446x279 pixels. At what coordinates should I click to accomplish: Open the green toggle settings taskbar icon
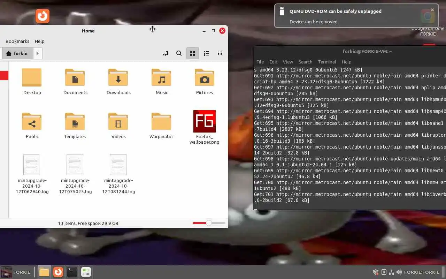[86, 272]
